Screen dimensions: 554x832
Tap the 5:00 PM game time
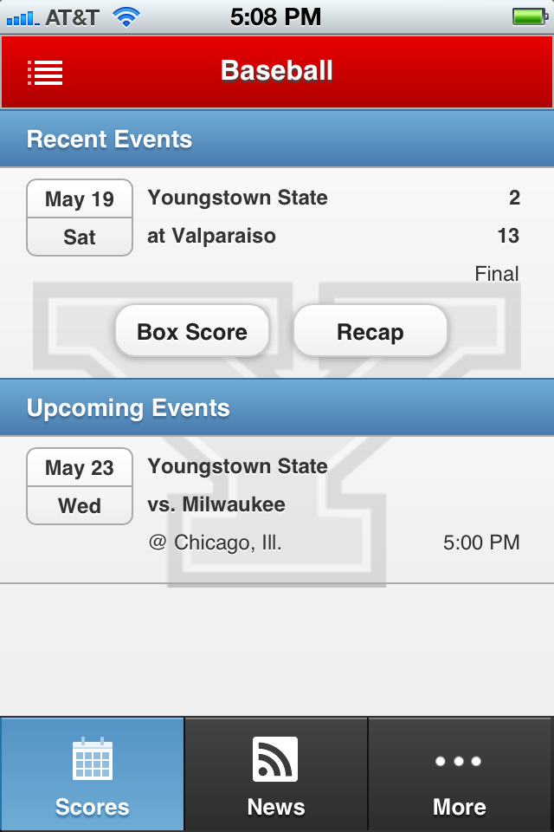(x=481, y=543)
